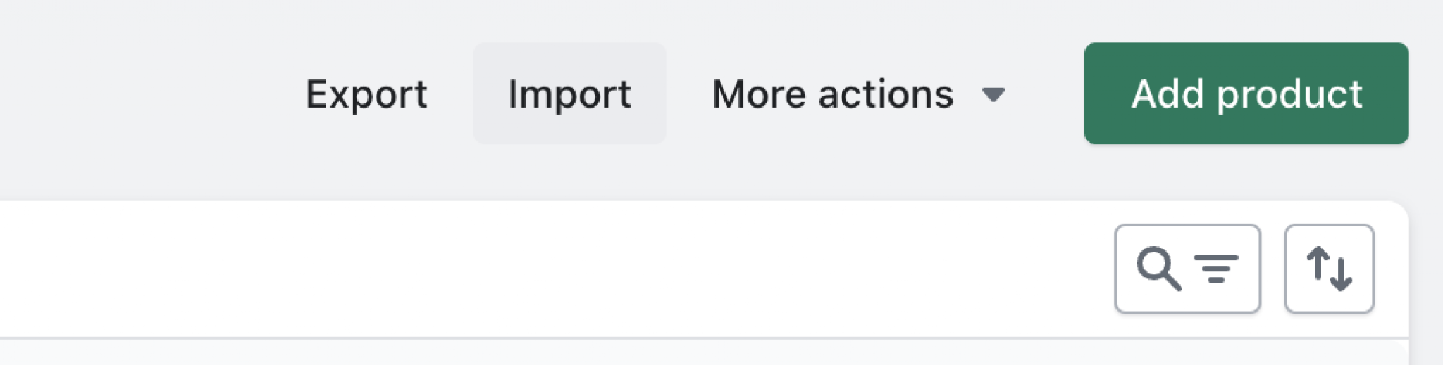Click the filter lines icon
Viewport: 1443px width, 365px height.
(1215, 269)
